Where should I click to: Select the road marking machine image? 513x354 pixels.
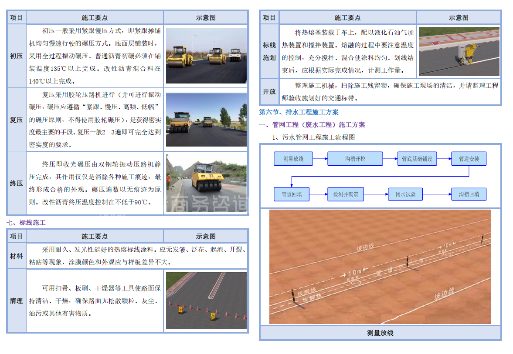(459, 51)
